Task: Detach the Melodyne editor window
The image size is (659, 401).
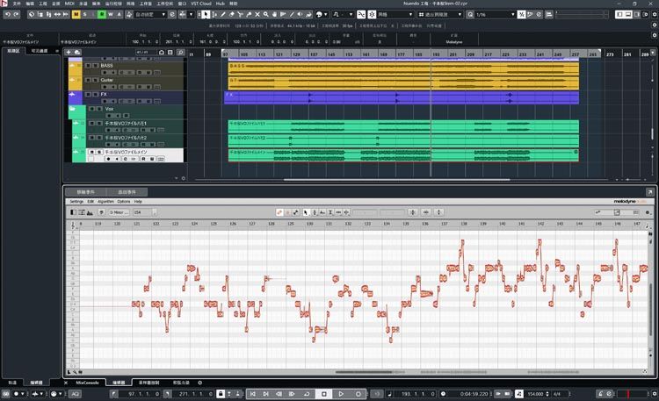Action: click(649, 192)
